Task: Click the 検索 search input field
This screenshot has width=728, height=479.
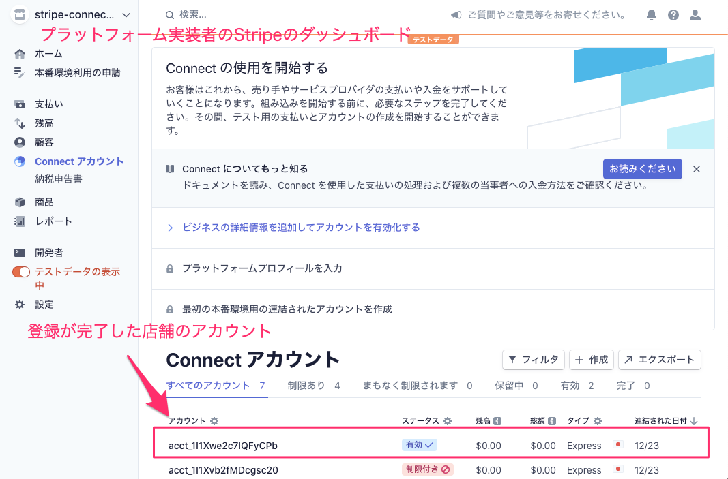Action: click(198, 14)
